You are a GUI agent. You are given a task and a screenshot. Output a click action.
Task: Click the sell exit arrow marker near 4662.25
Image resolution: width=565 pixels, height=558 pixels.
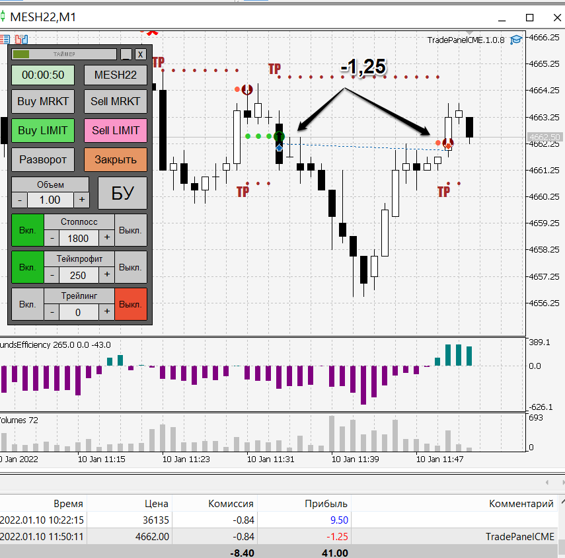pyautogui.click(x=448, y=144)
